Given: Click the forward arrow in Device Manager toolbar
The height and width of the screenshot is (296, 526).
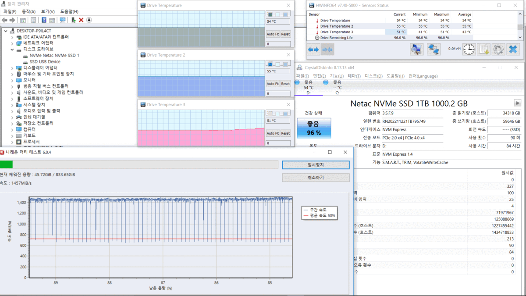Looking at the screenshot, I should pos(12,20).
